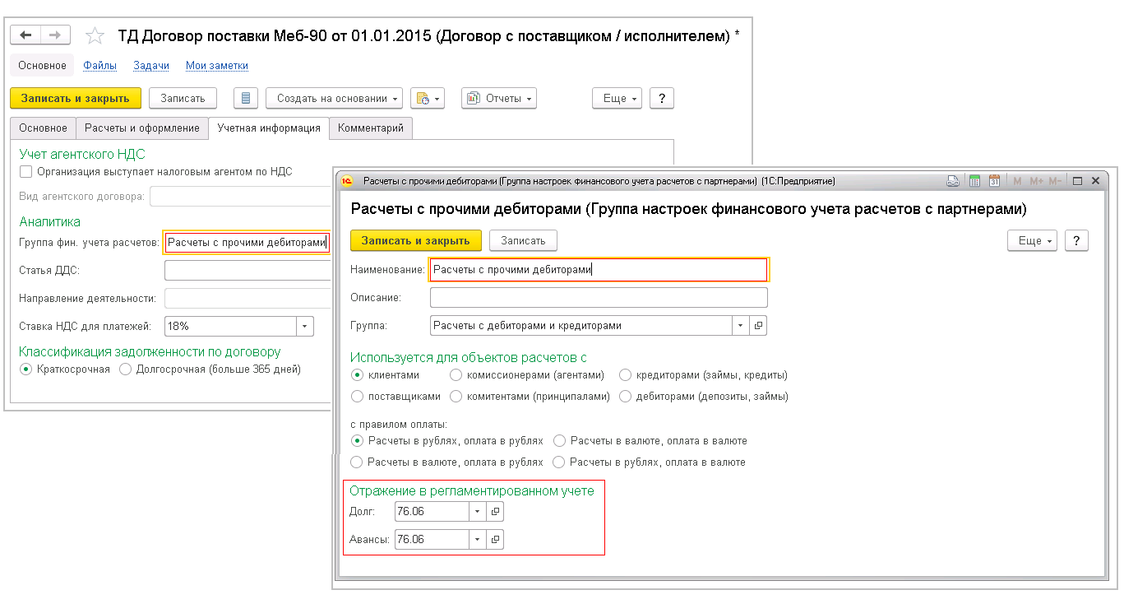
Task: Open the Задачи link
Action: tap(151, 66)
